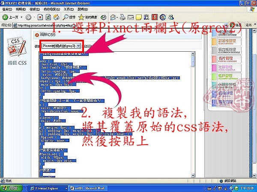Click the page scrollbar down arrow
257x192 pixels.
(254, 175)
